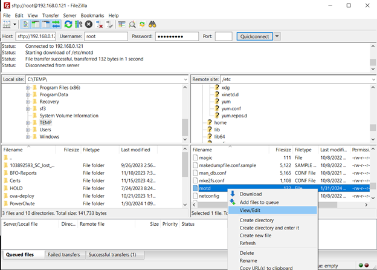Open the Quickconnect history dropdown
This screenshot has width=377, height=270.
click(x=277, y=36)
